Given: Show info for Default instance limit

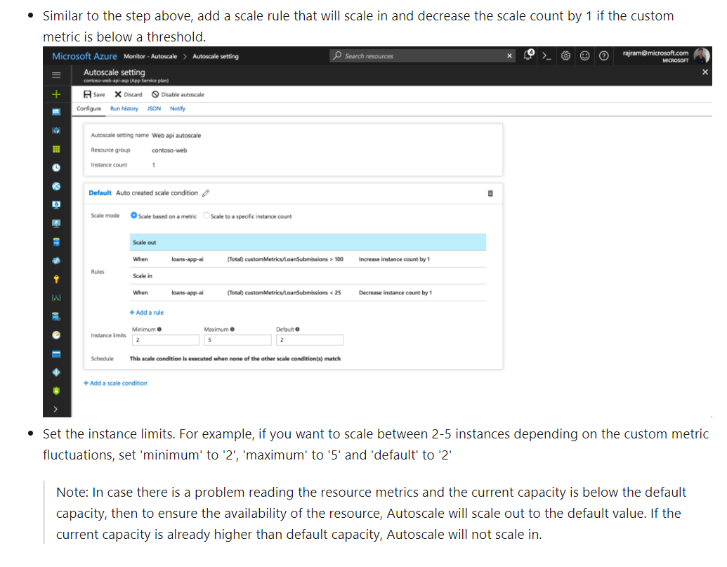Looking at the screenshot, I should coord(297,329).
